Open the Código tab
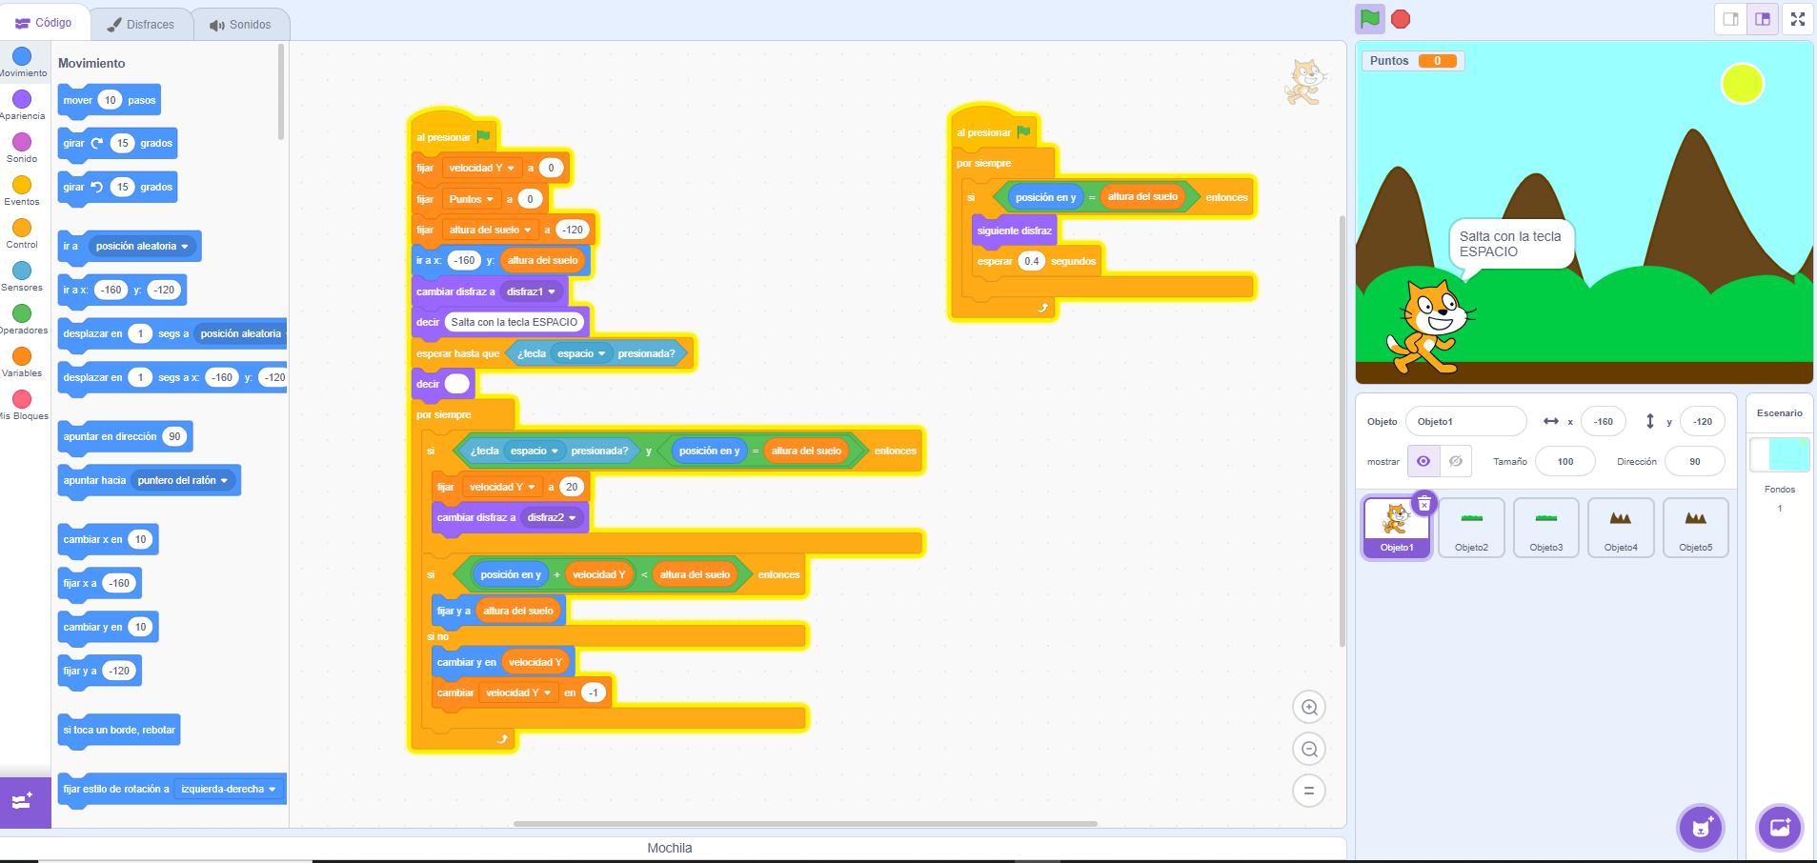Screen dimensions: 1817x863 pos(45,23)
